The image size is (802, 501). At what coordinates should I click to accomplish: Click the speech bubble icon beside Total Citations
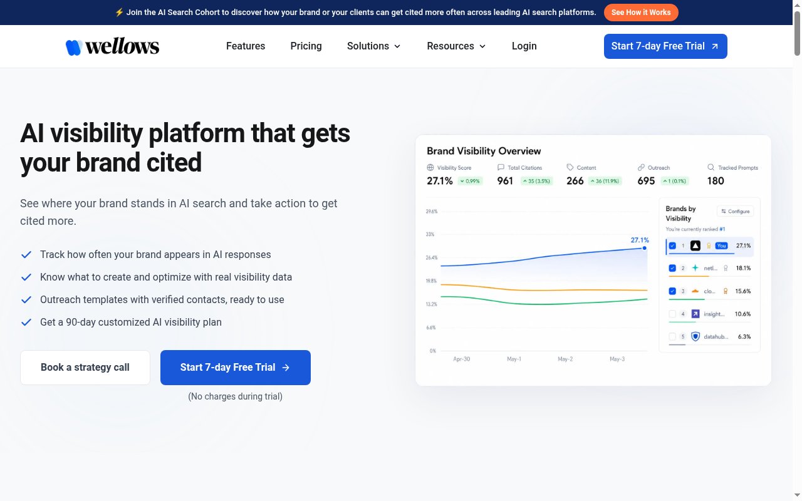(x=501, y=168)
